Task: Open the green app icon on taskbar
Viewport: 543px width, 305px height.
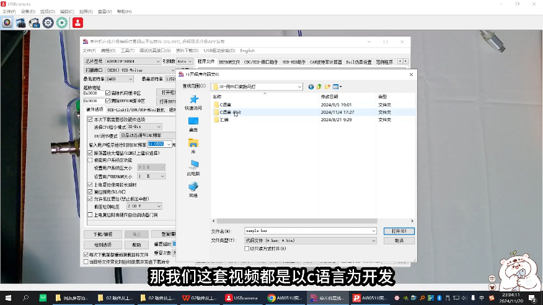Action: pos(43,298)
